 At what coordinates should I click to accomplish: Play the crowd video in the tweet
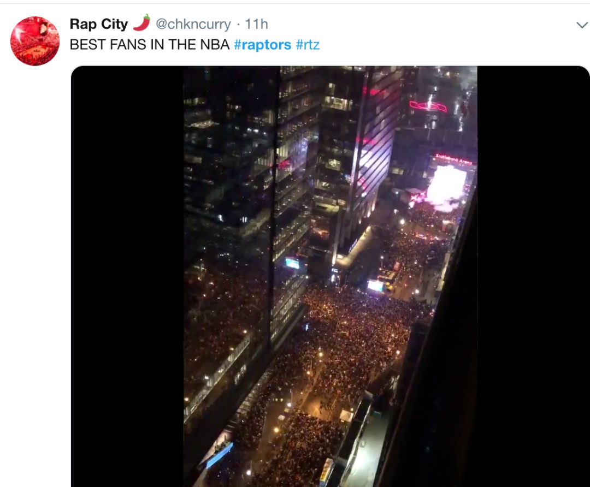[330, 276]
